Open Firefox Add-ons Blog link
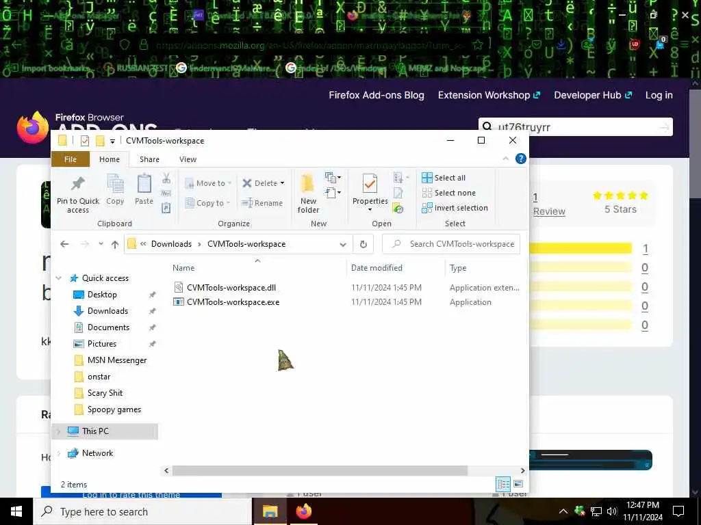The height and width of the screenshot is (525, 701). pos(377,95)
